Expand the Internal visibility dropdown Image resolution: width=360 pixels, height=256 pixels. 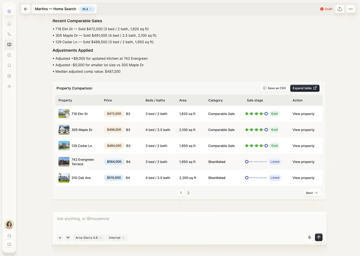pos(117,238)
